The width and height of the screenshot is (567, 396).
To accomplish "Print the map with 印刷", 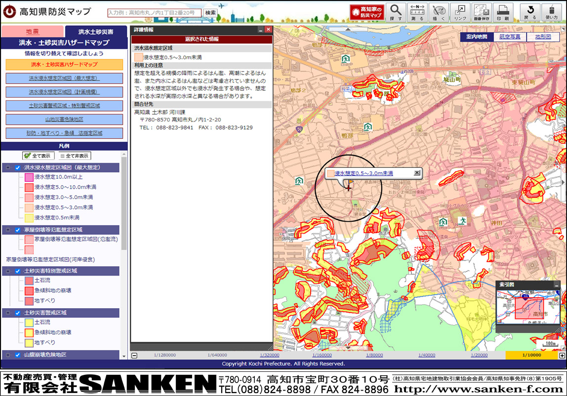I will pos(503,12).
